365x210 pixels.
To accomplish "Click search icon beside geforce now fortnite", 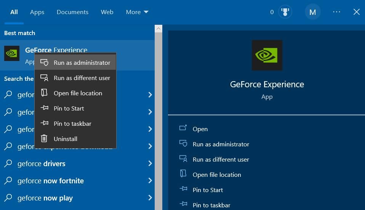I will pyautogui.click(x=8, y=180).
